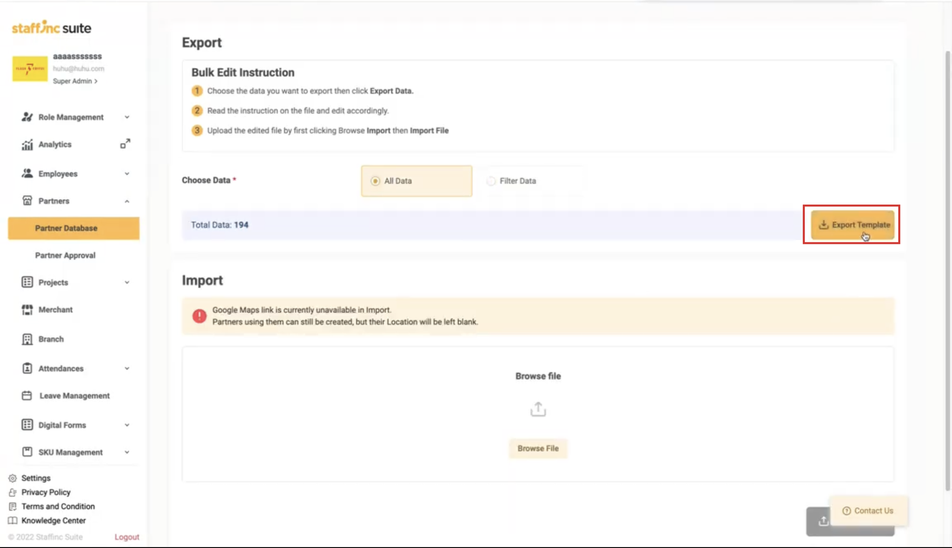This screenshot has width=952, height=548.
Task: Click the Settings gear icon
Action: point(13,478)
